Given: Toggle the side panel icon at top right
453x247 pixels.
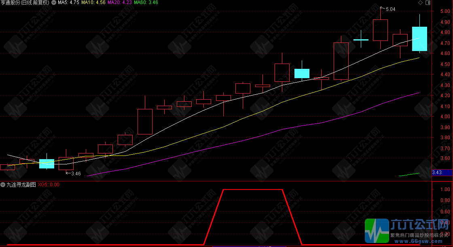Looking at the screenshot, I should (x=428, y=2).
